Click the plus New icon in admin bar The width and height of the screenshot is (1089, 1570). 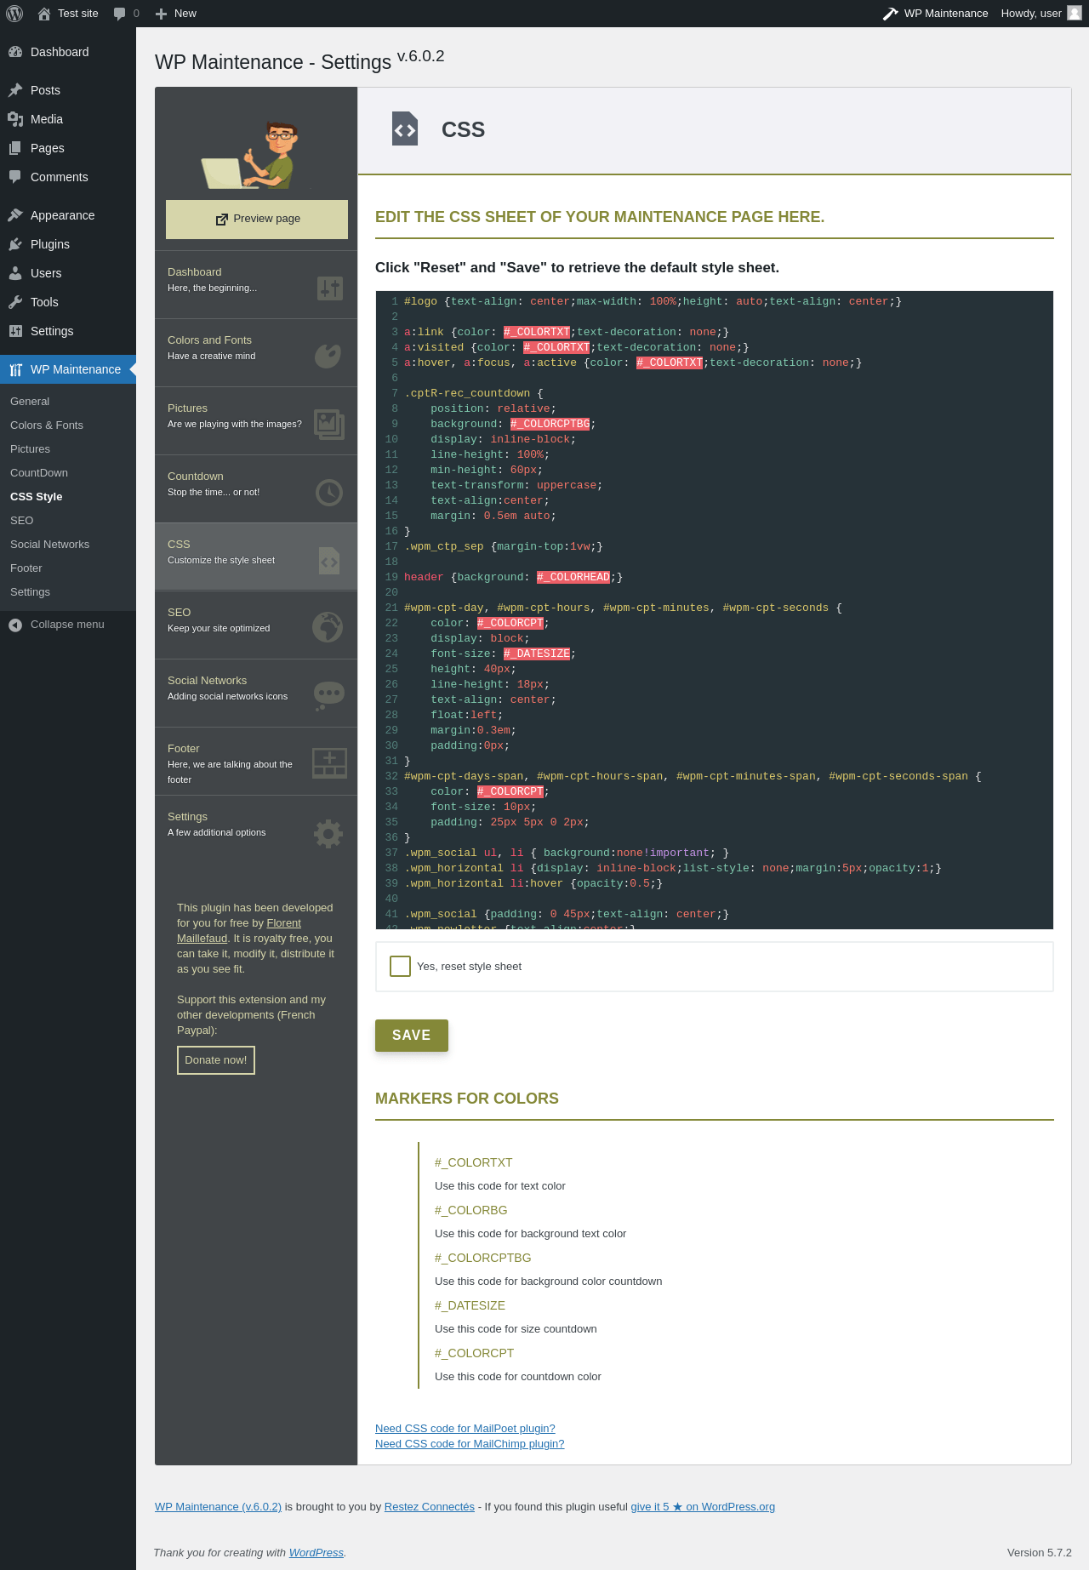pyautogui.click(x=161, y=14)
